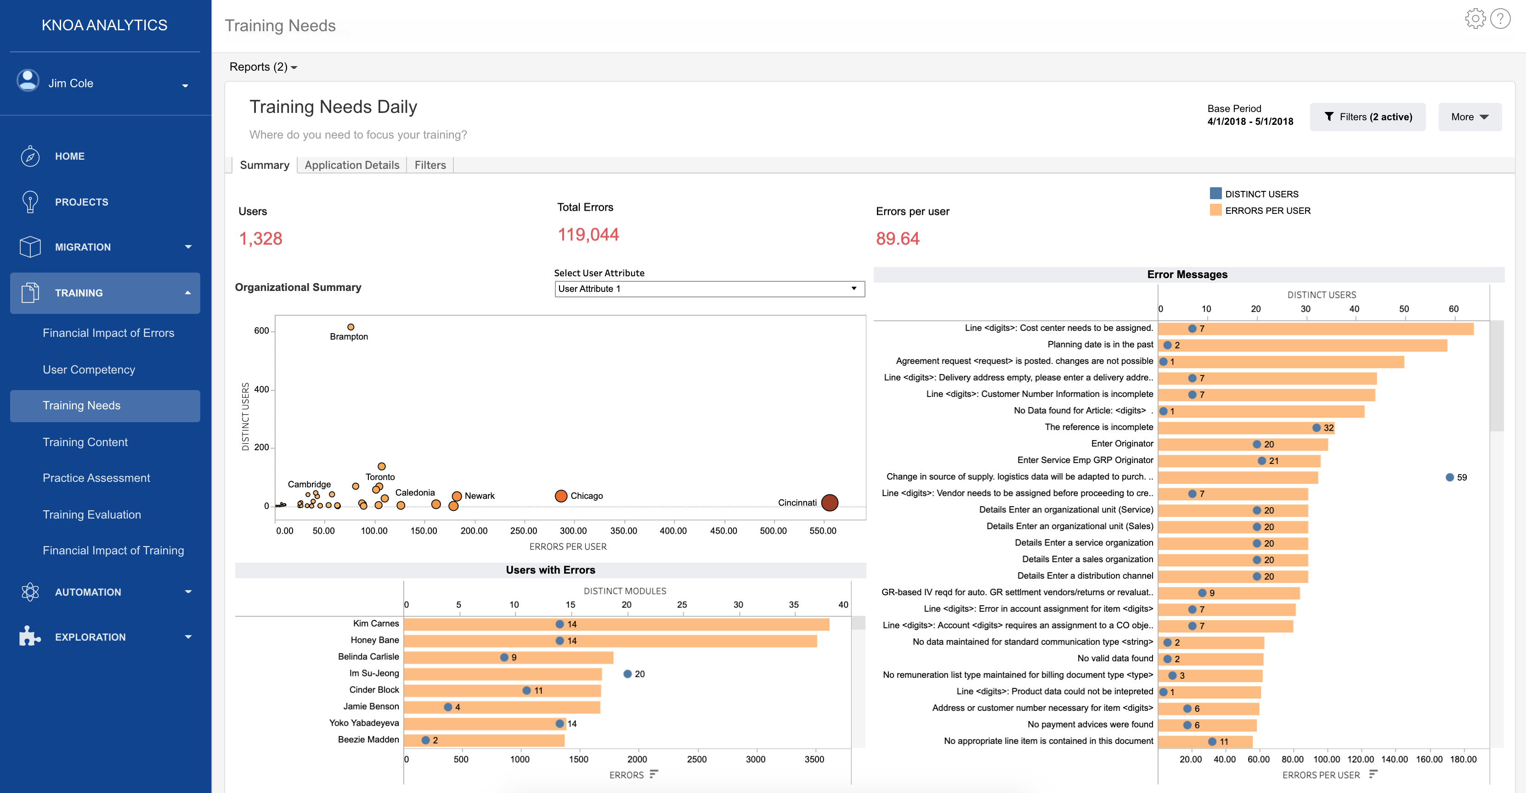Click the settings gear icon
Viewport: 1526px width, 793px height.
click(1475, 18)
